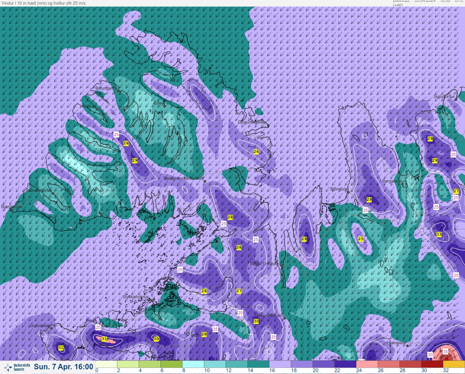Click the yellow 29 gust marker southeast of Blönduós
Viewport: 465px width, 374px height.
click(x=369, y=199)
